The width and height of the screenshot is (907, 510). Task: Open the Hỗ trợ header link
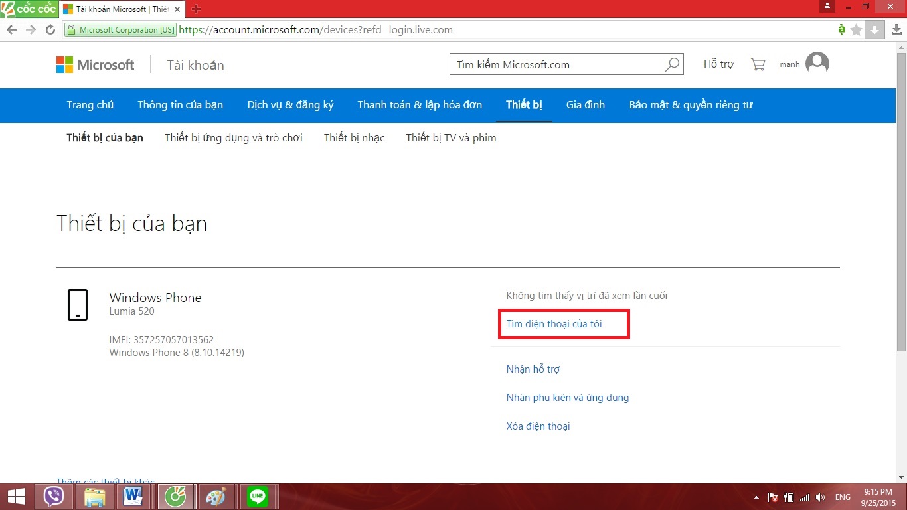tap(719, 64)
